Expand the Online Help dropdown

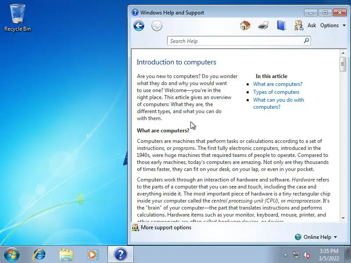coord(320,237)
